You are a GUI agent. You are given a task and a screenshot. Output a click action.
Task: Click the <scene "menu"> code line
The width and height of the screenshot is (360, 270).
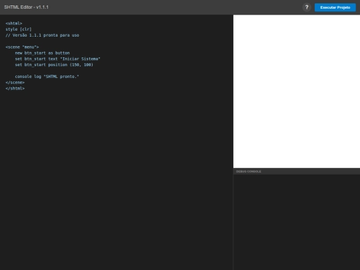22,47
